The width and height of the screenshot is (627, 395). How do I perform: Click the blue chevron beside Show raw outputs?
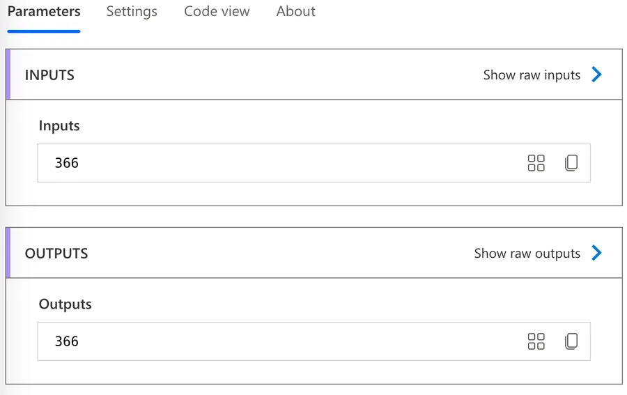[x=596, y=253]
